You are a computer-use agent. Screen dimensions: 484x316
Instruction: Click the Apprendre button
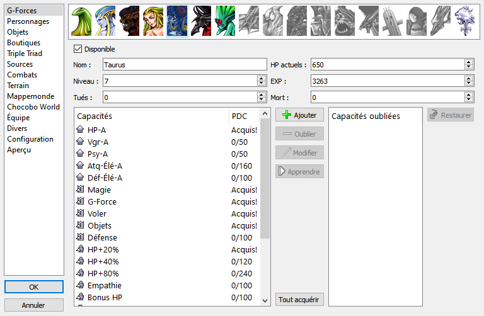[299, 171]
